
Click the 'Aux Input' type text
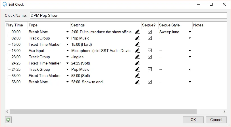(36, 51)
